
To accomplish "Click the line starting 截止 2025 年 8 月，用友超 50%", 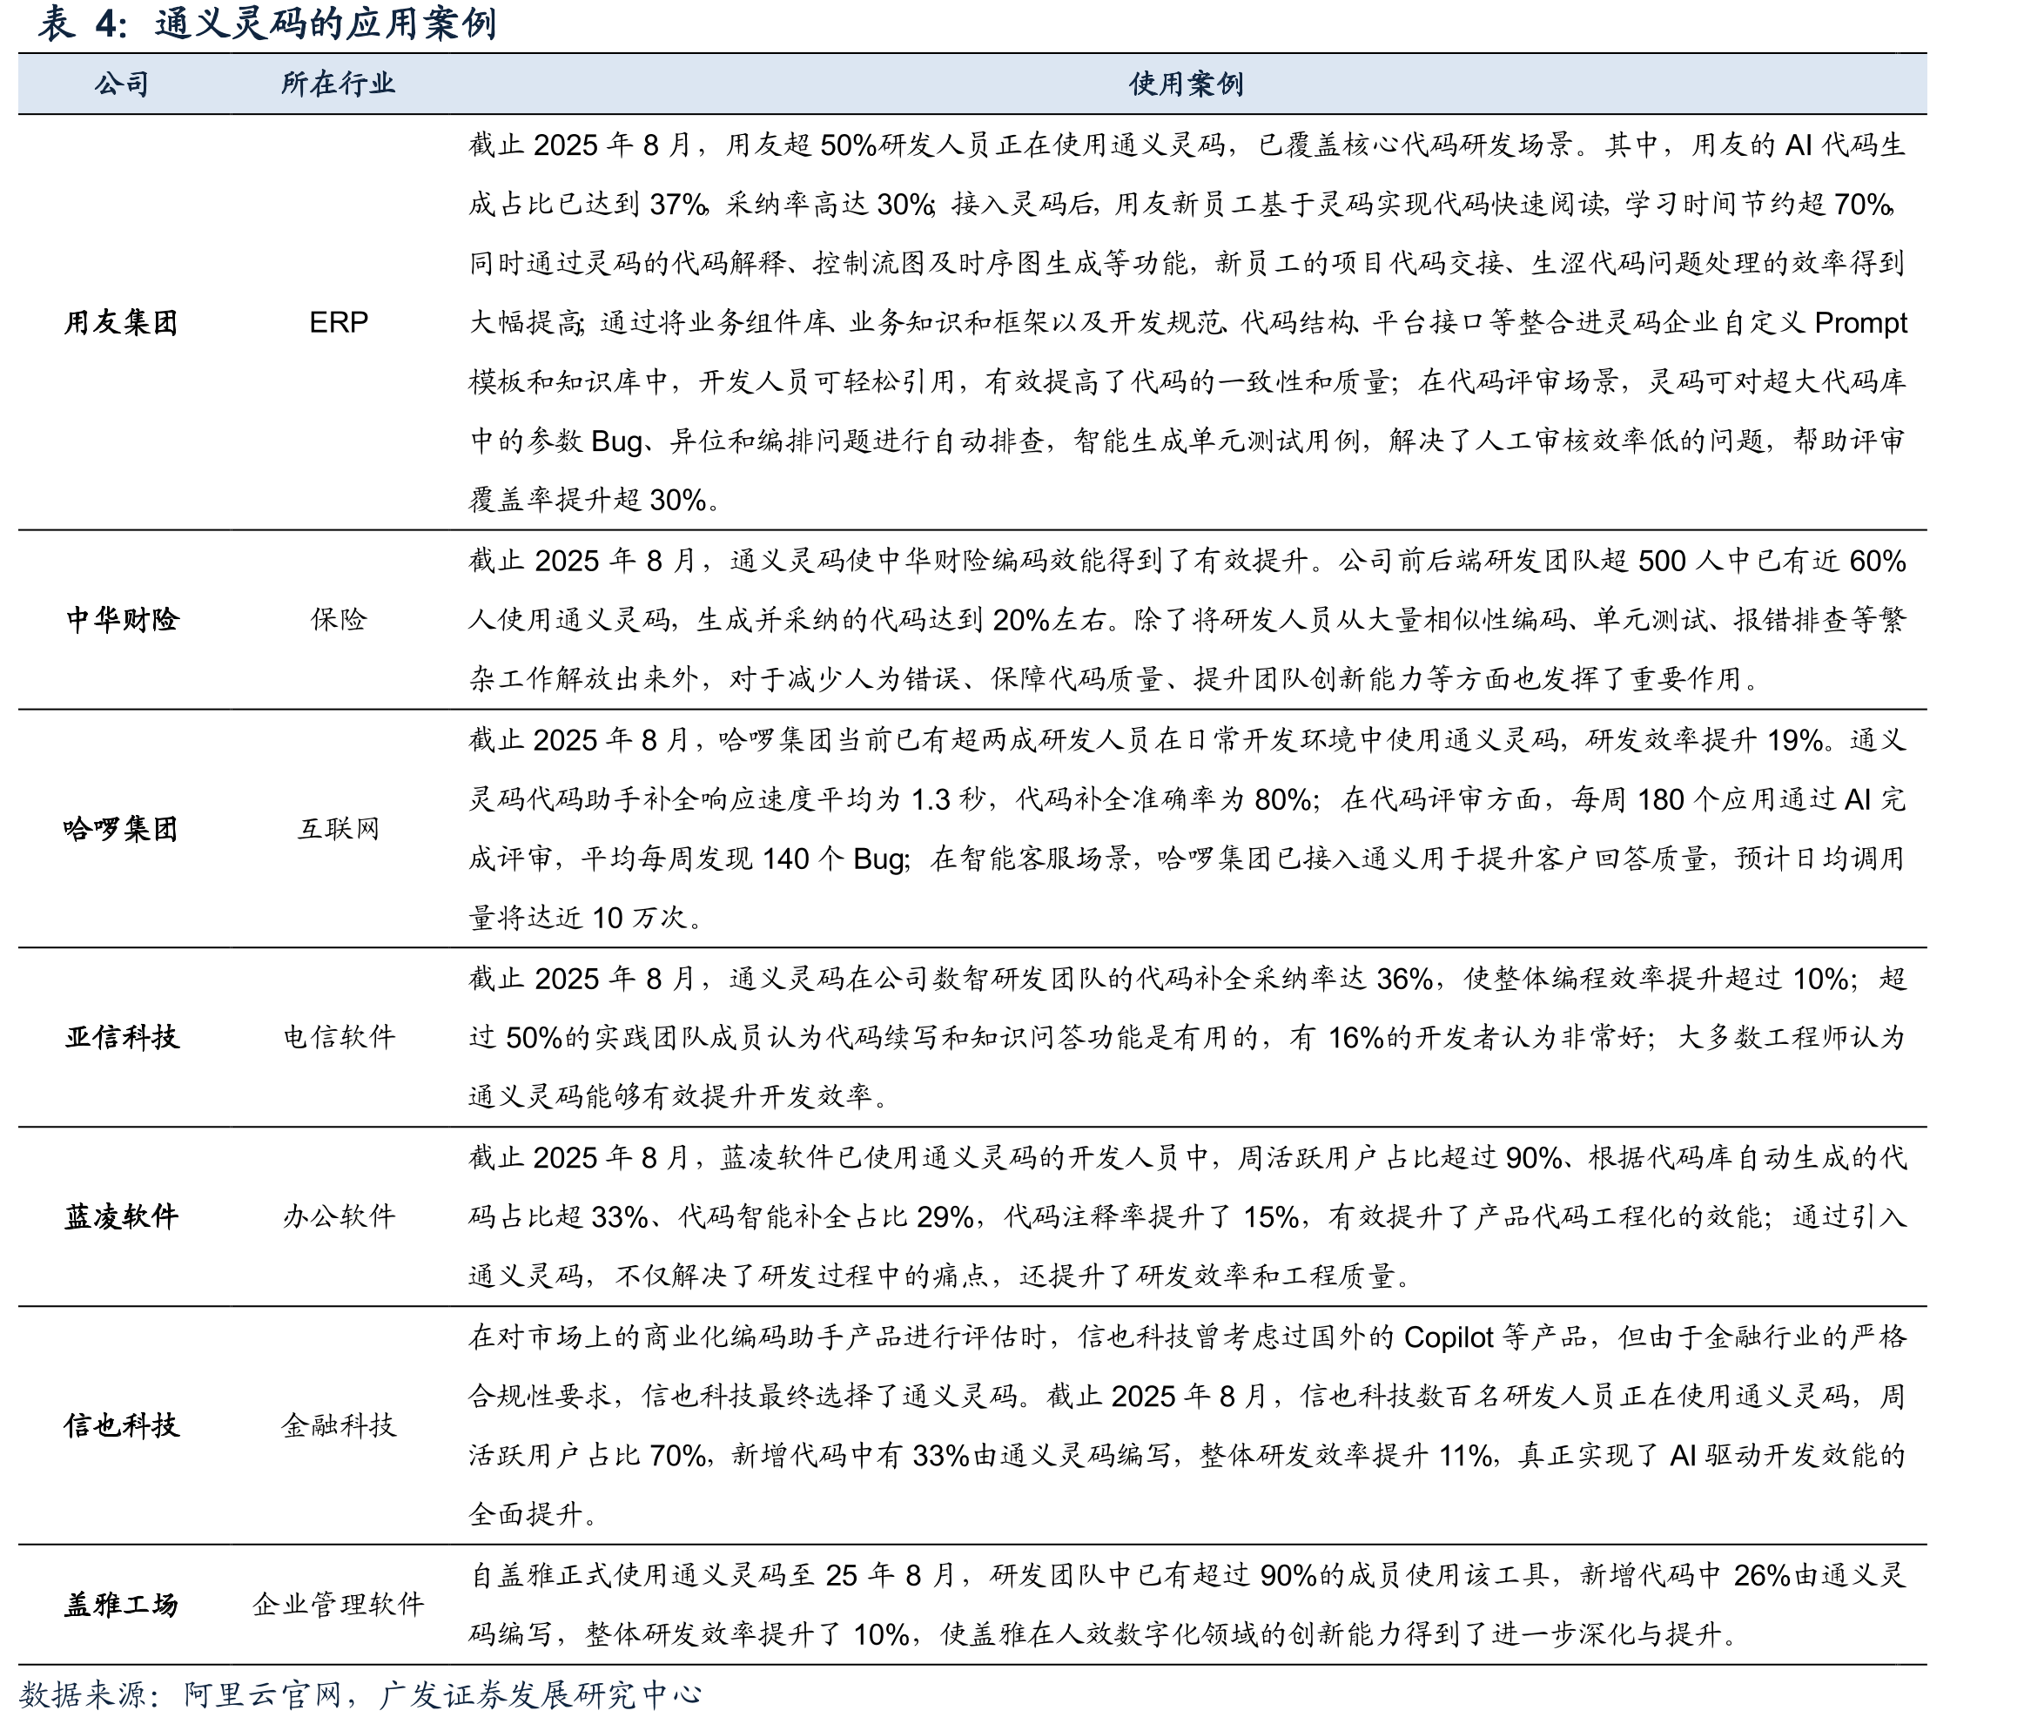I will click(x=1187, y=145).
